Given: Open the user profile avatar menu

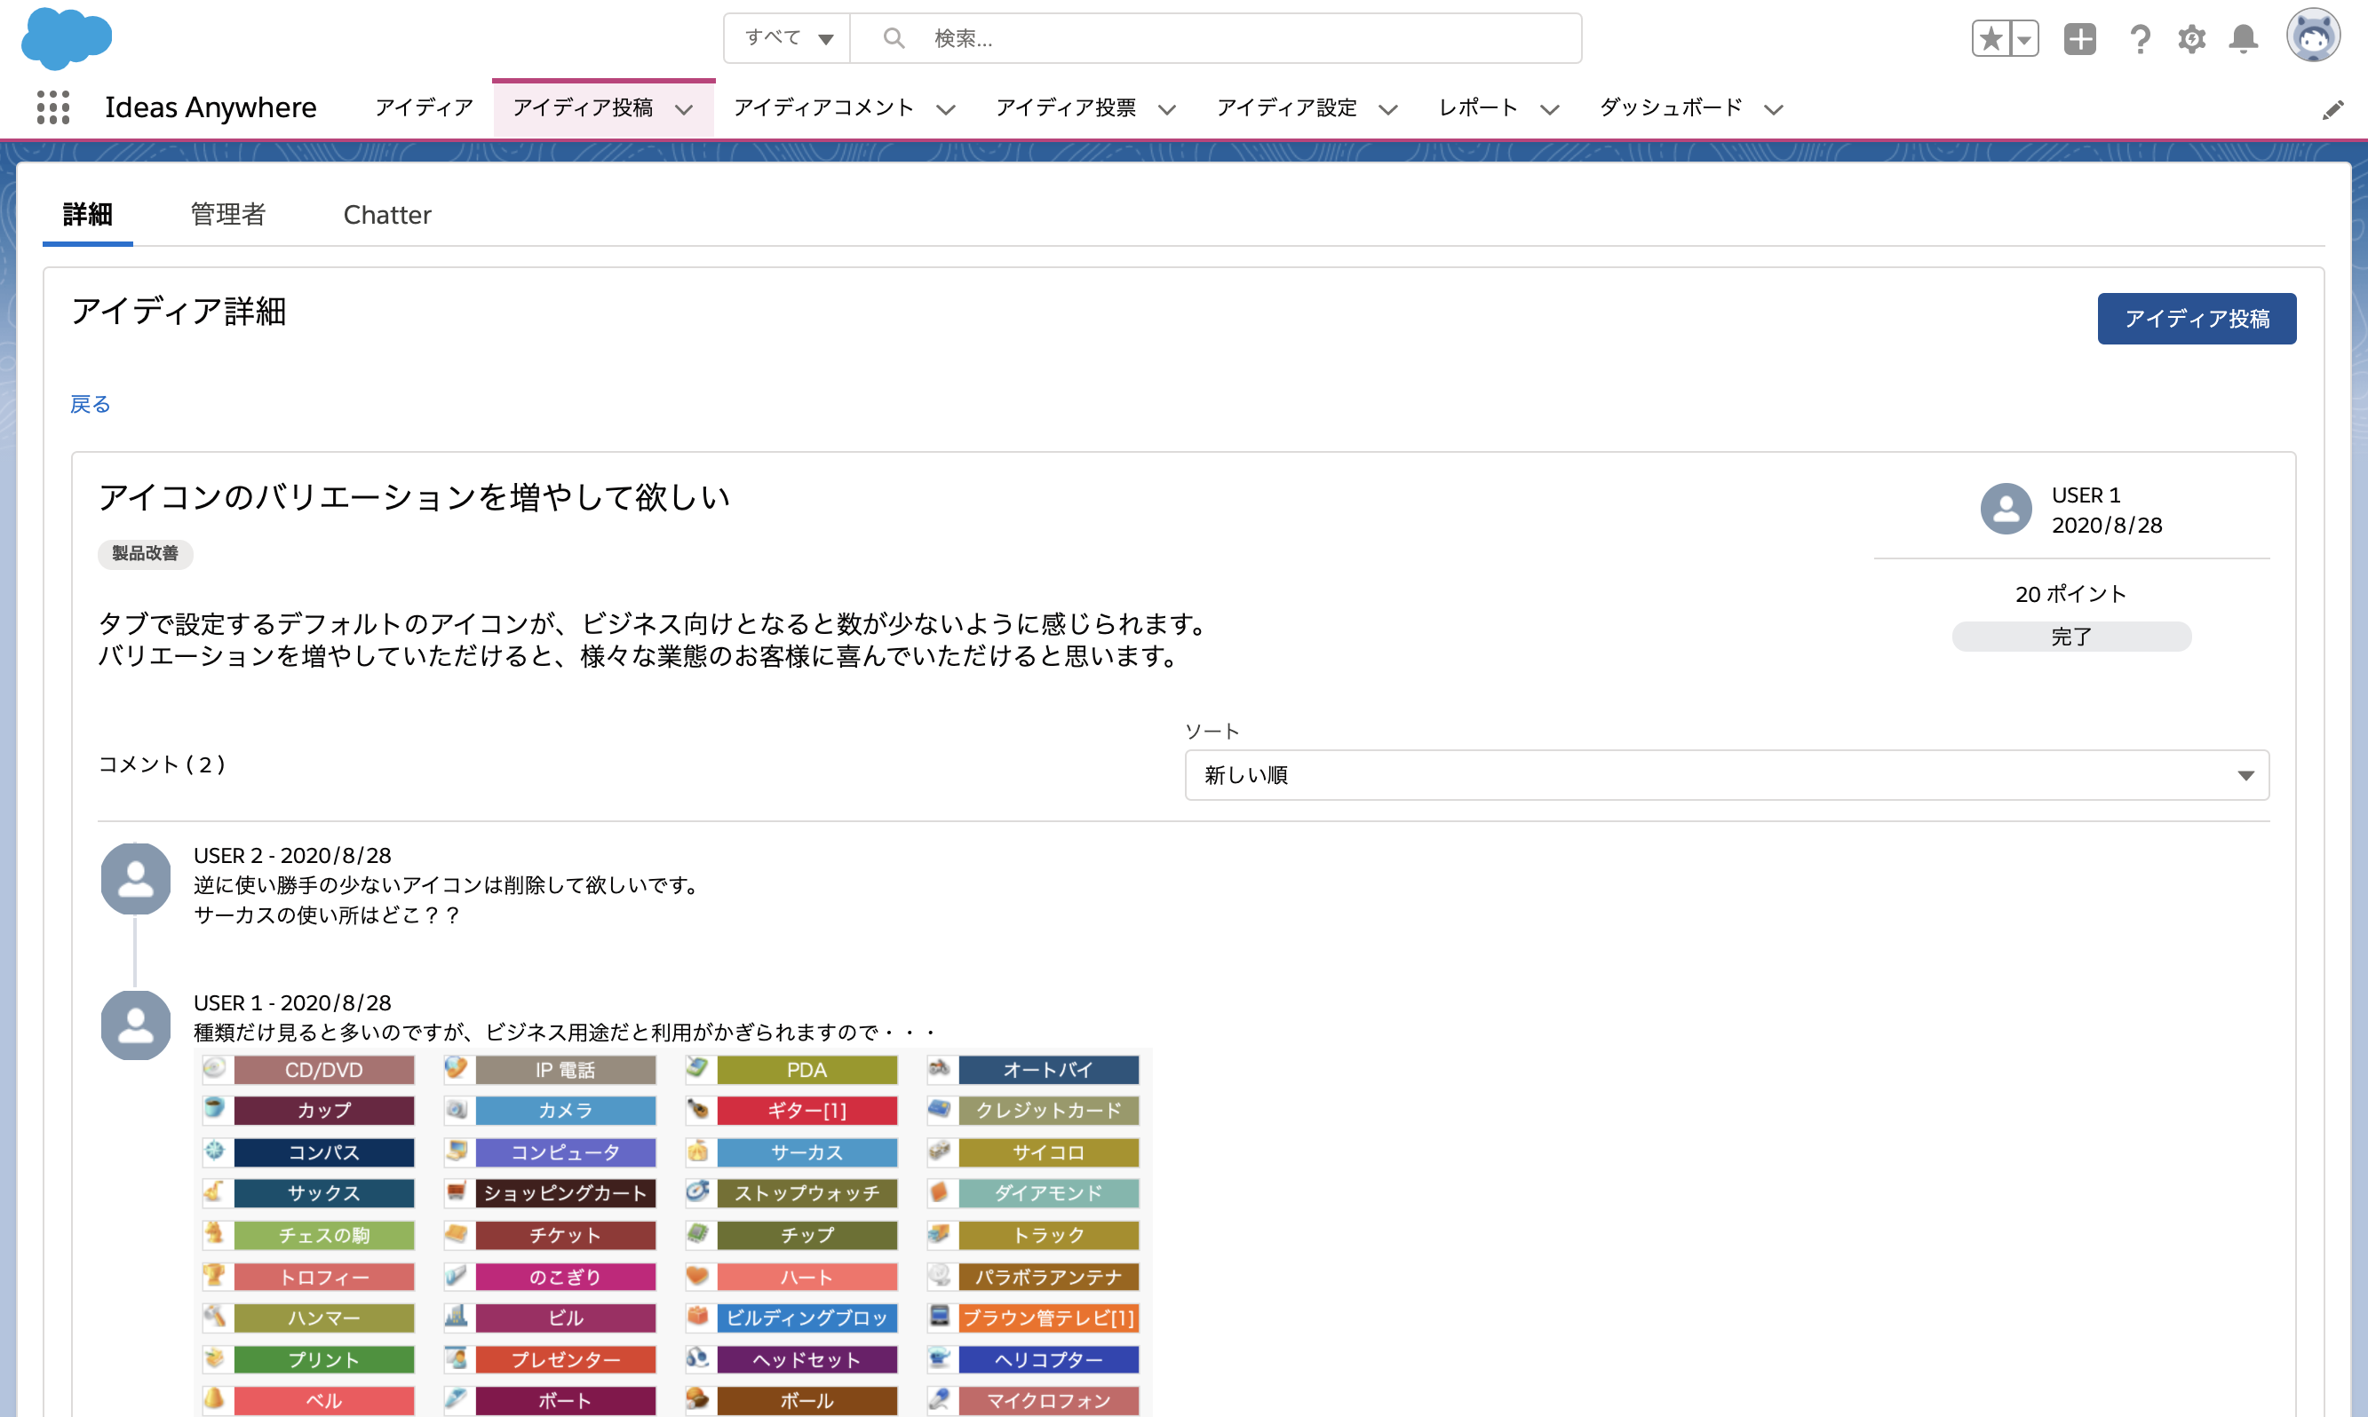Looking at the screenshot, I should tap(2313, 36).
